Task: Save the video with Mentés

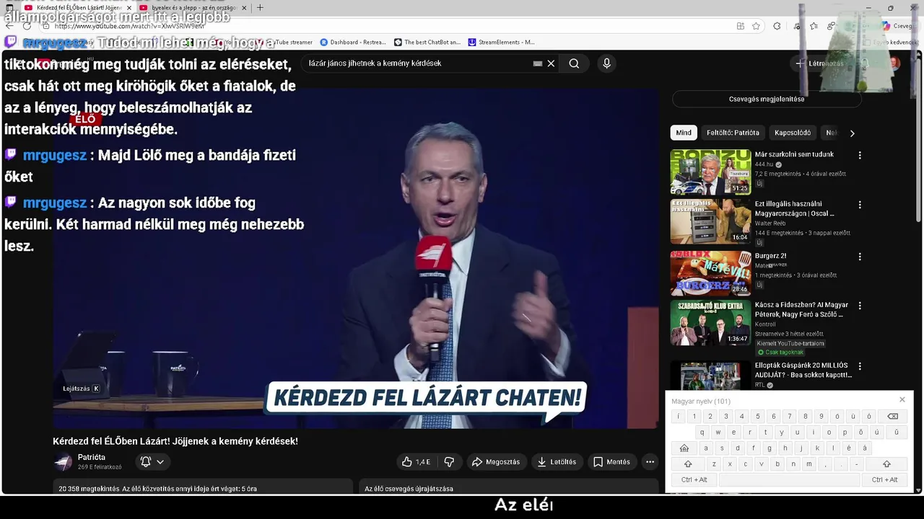Action: [611, 462]
